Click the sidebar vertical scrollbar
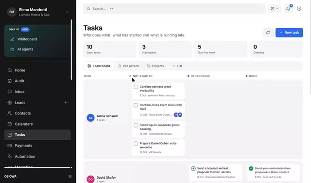The height and width of the screenshot is (183, 311). (71, 50)
